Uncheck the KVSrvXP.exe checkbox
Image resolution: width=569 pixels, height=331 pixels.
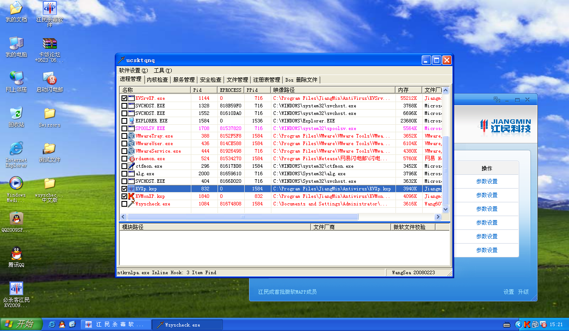click(124, 98)
